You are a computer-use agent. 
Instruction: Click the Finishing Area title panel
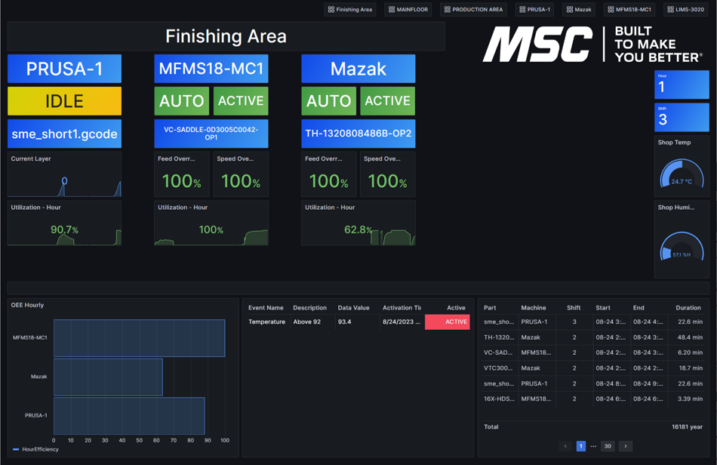click(226, 36)
